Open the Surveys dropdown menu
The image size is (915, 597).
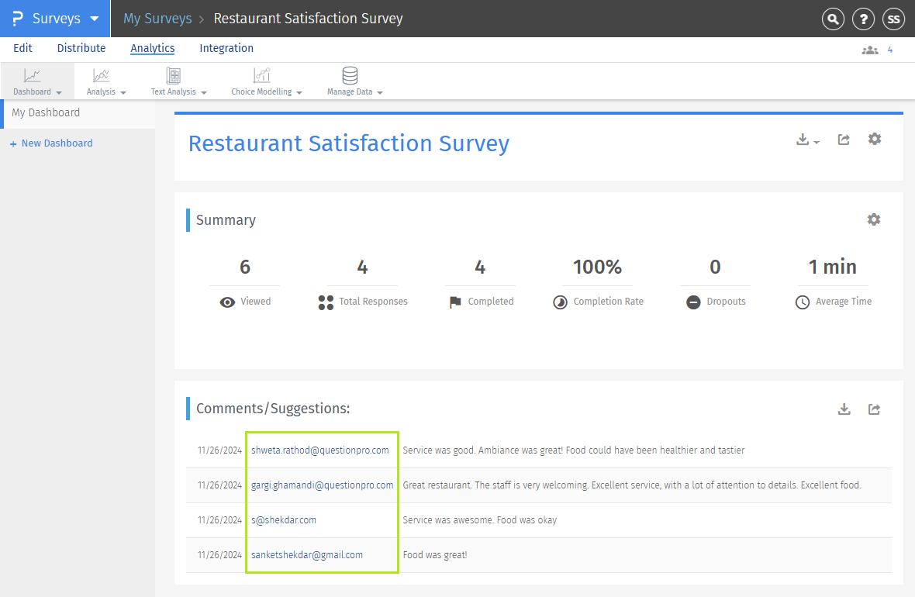tap(95, 19)
